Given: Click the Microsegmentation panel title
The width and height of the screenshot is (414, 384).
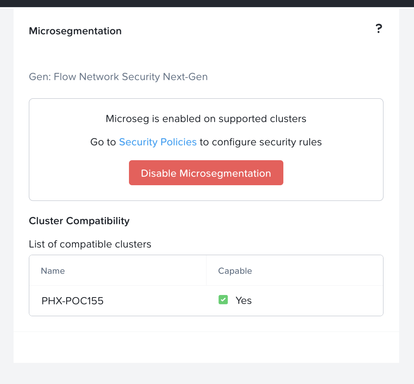Looking at the screenshot, I should [75, 31].
